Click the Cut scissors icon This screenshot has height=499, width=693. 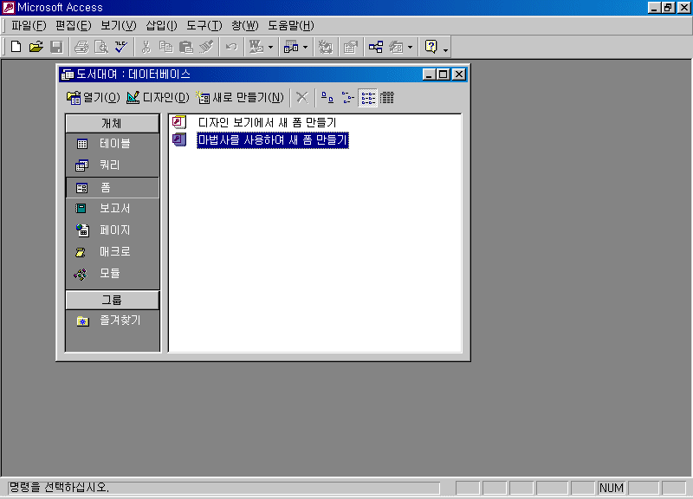click(x=146, y=47)
